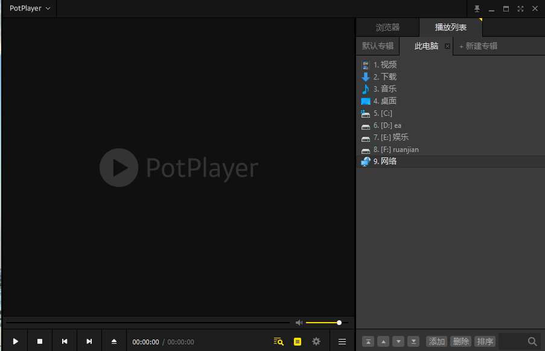Toggle the current time display 00:00:00
The image size is (545, 351).
pos(145,342)
